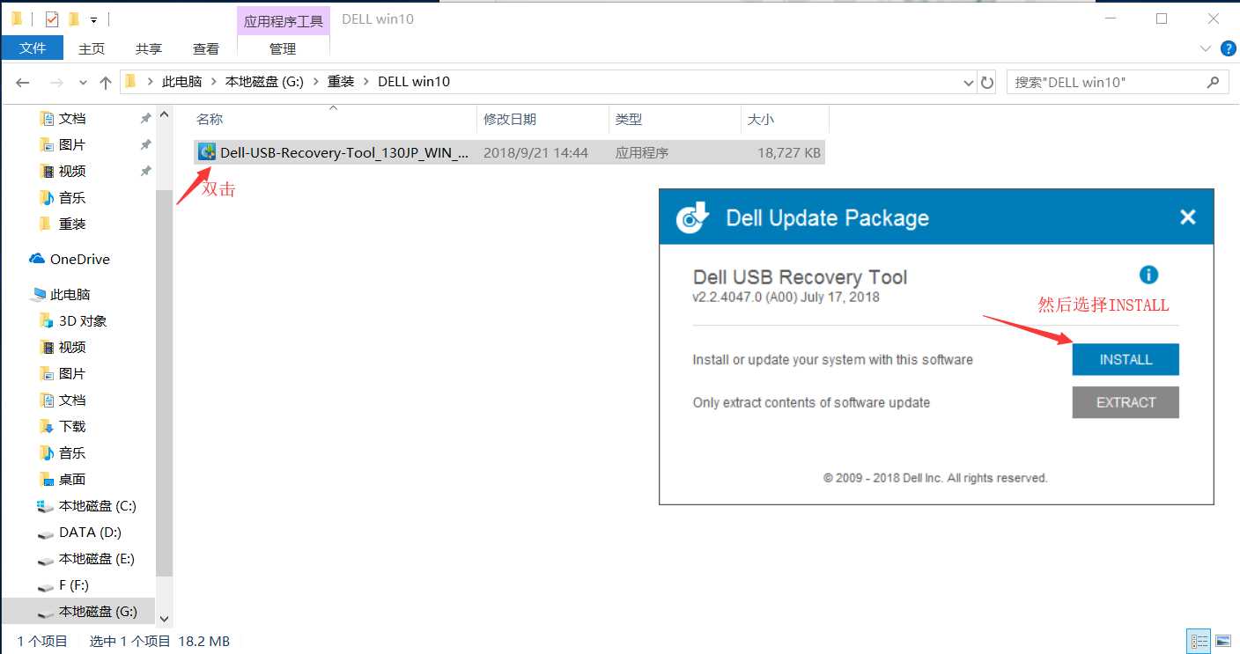Open recent locations dropdown arrow
The image size is (1240, 654).
click(83, 83)
